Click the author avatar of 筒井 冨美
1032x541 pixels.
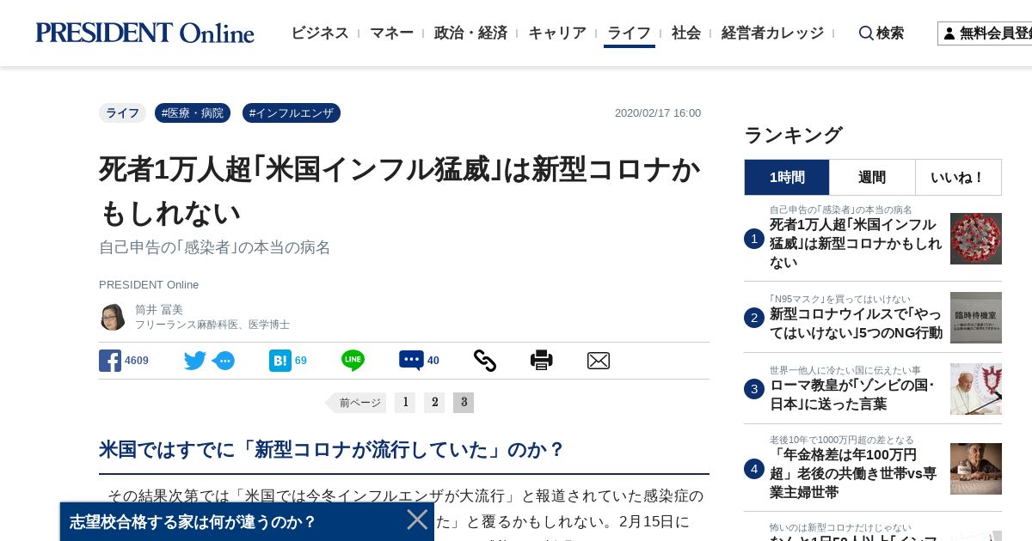click(x=113, y=317)
